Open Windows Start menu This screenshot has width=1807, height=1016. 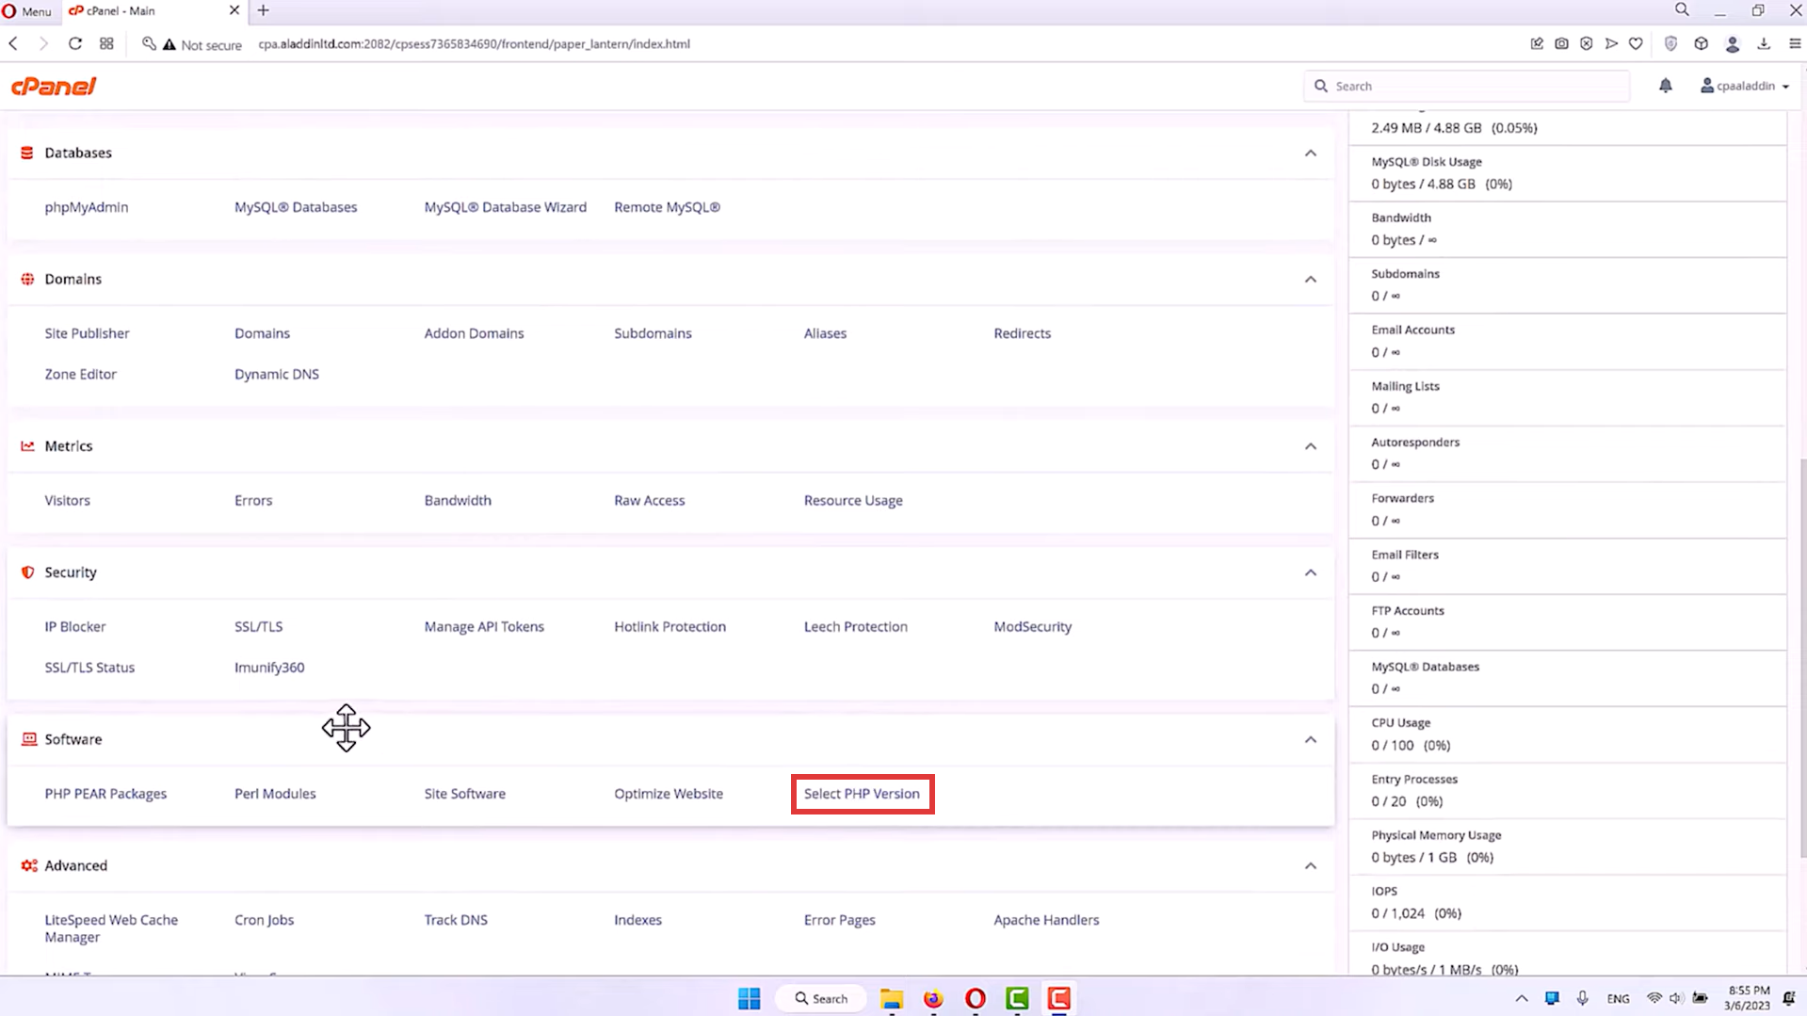749,998
